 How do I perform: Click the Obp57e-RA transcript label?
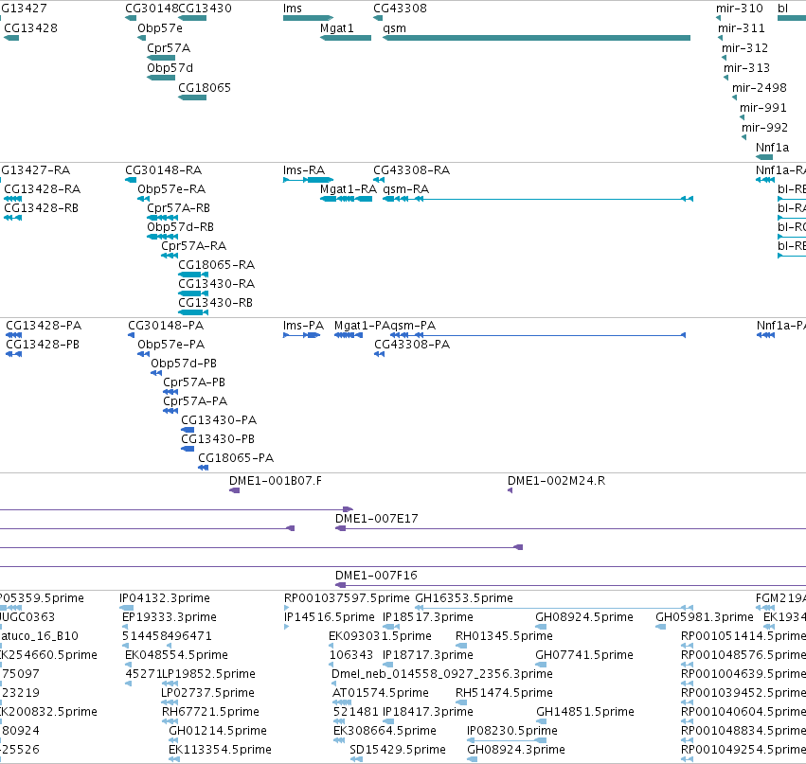click(x=171, y=189)
